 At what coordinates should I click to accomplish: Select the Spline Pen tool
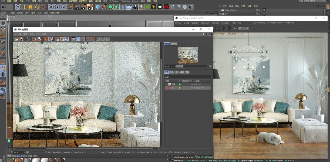104,7
